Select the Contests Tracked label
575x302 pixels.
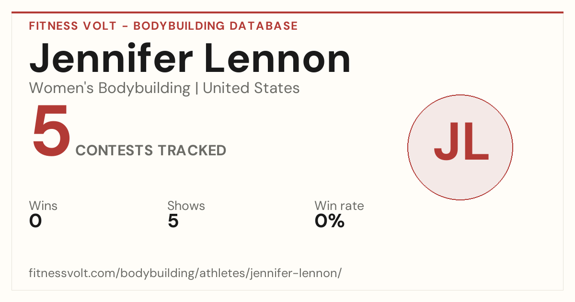pos(151,151)
